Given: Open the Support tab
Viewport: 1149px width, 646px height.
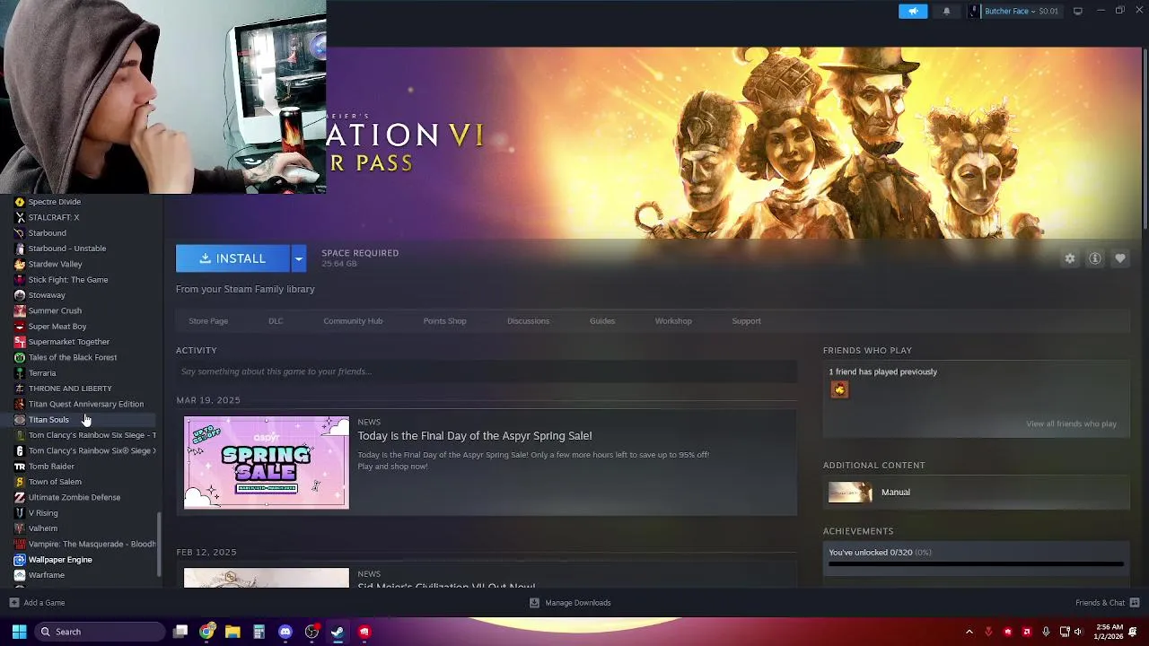Looking at the screenshot, I should point(746,321).
